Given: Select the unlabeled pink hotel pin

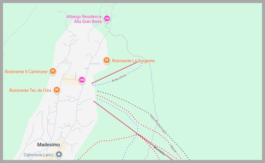Looking at the screenshot, I should coord(82,80).
